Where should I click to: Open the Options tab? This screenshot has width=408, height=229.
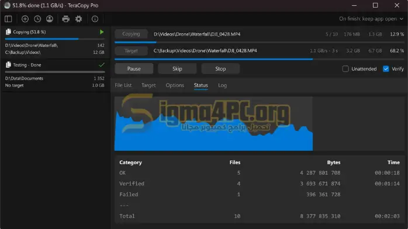pyautogui.click(x=175, y=85)
